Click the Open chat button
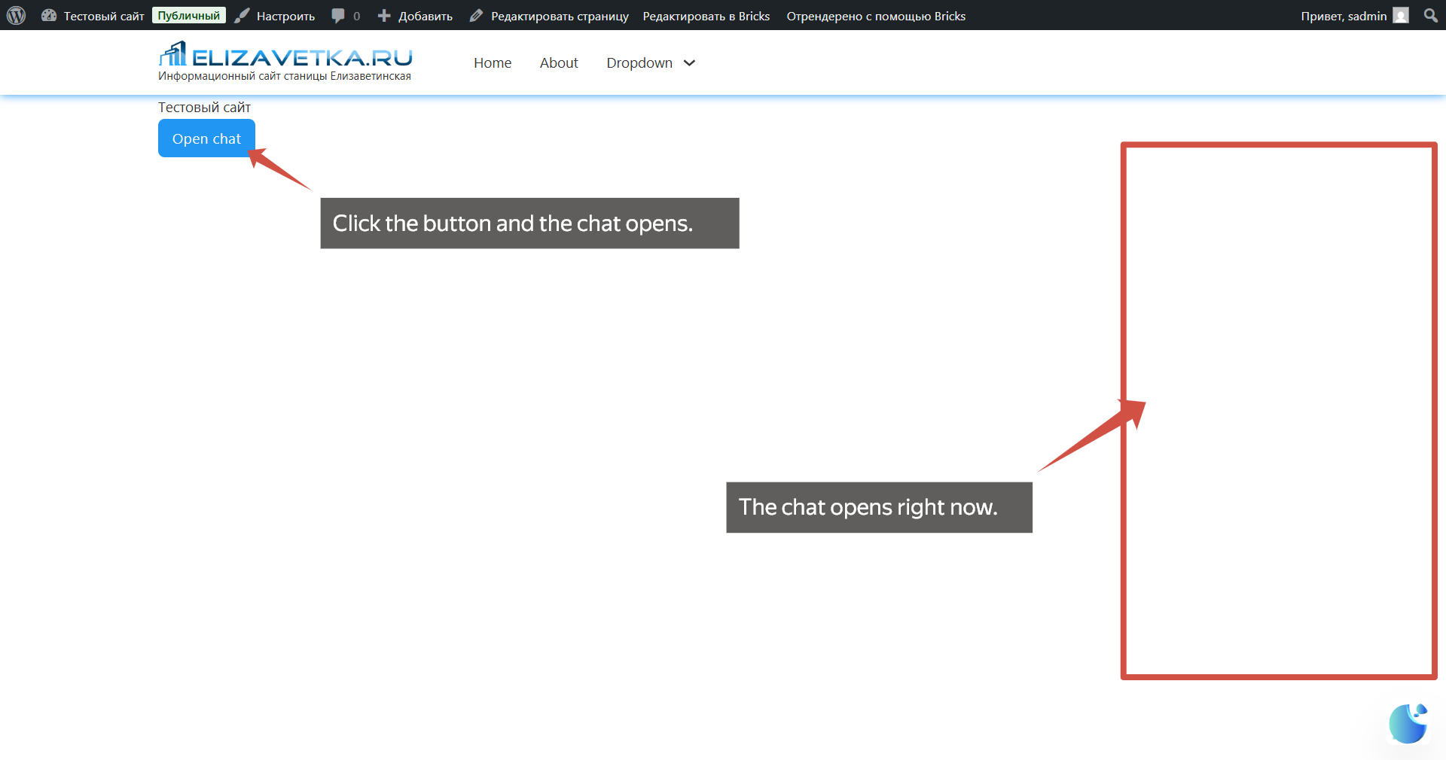The image size is (1446, 760). coord(206,138)
